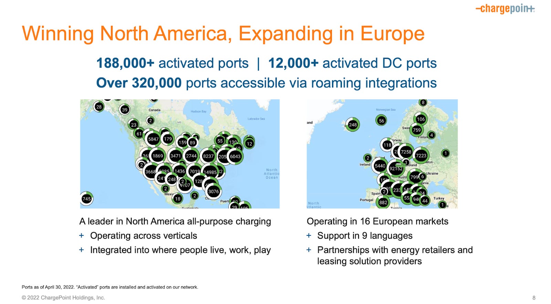Select the "Canada" map label
Screen dimensions: 551x304
(x=154, y=110)
